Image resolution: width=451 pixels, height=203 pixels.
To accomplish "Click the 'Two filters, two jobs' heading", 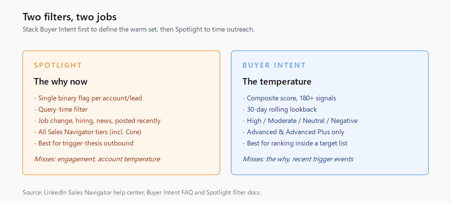I will [x=70, y=17].
